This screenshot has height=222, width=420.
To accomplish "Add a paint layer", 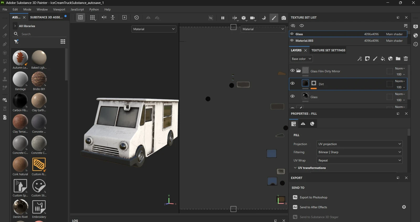I will 375,59.
